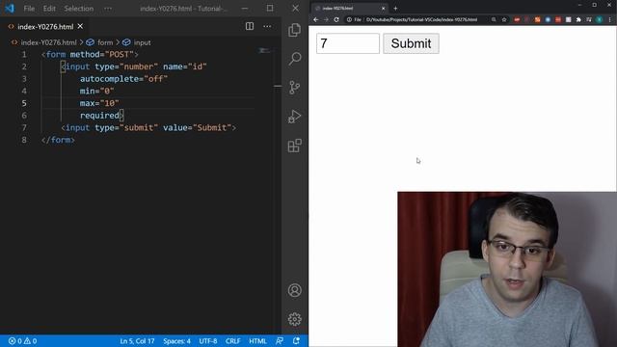Close the index-Y0276.html browser tab
617x347 pixels.
[384, 9]
